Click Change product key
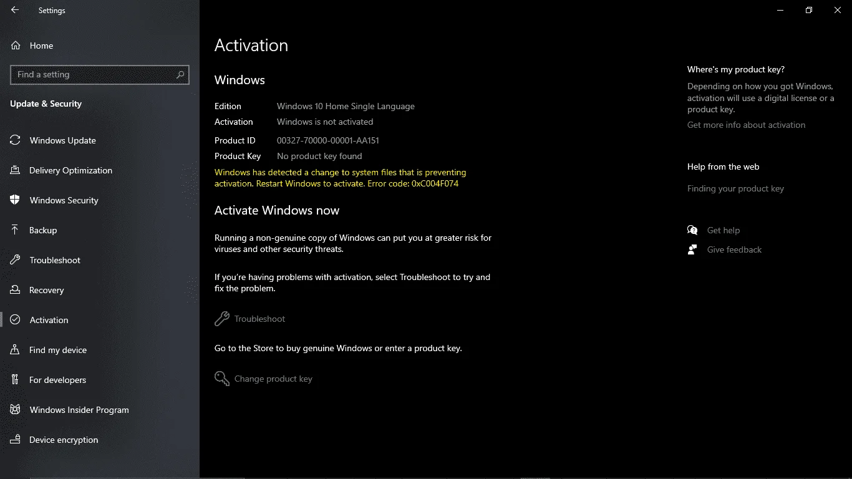 (x=264, y=379)
